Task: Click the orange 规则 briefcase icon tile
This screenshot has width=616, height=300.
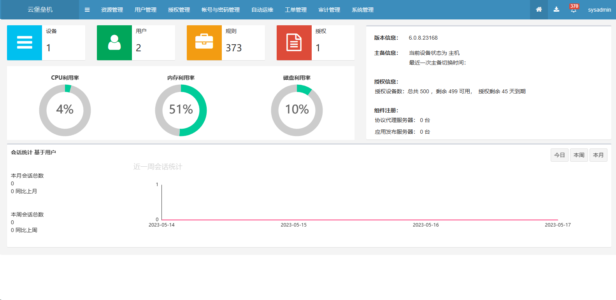Action: click(204, 43)
